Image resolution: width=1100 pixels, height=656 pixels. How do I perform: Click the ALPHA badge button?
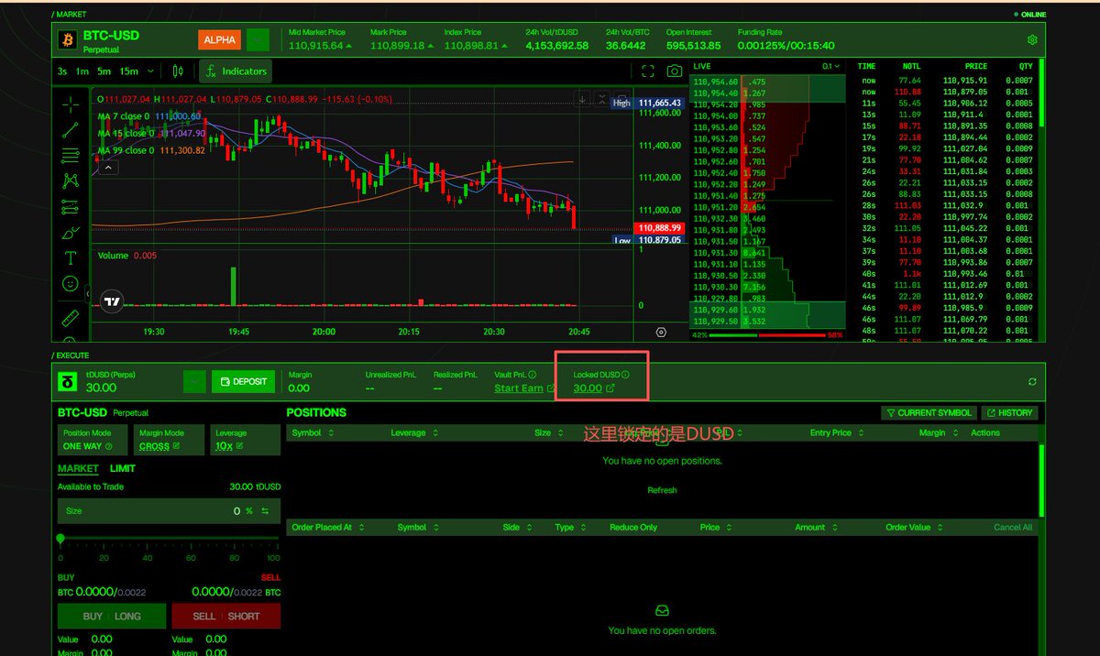[219, 40]
